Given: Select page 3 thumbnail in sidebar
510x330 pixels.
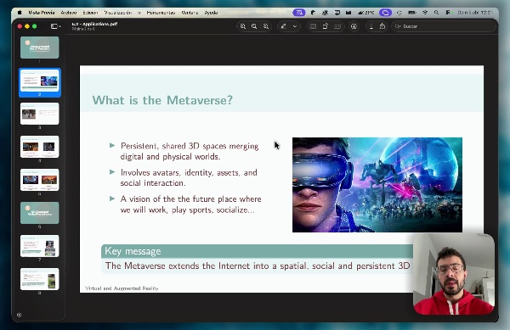Looking at the screenshot, I should [40, 114].
